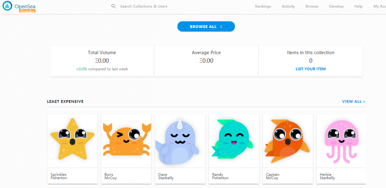Open the Herbie Starbelly jellyfish image
This screenshot has height=188, width=386.
(x=341, y=140)
